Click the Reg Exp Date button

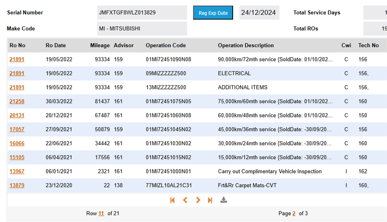pos(213,13)
